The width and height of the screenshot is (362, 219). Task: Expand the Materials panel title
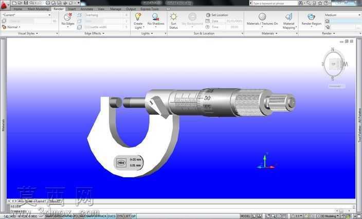[269, 33]
